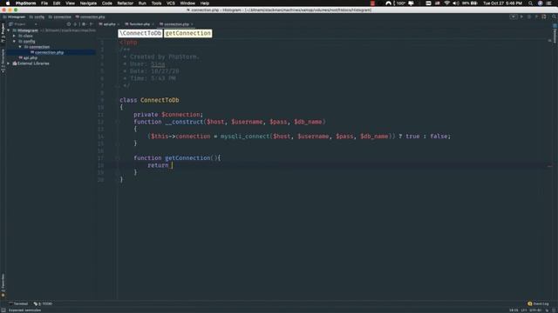Open the TODO tool window
The width and height of the screenshot is (558, 313).
tap(43, 303)
